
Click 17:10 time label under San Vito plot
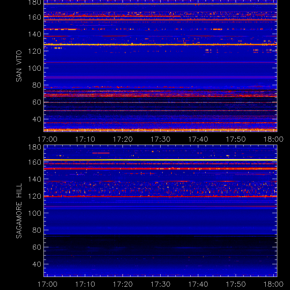[x=85, y=139]
